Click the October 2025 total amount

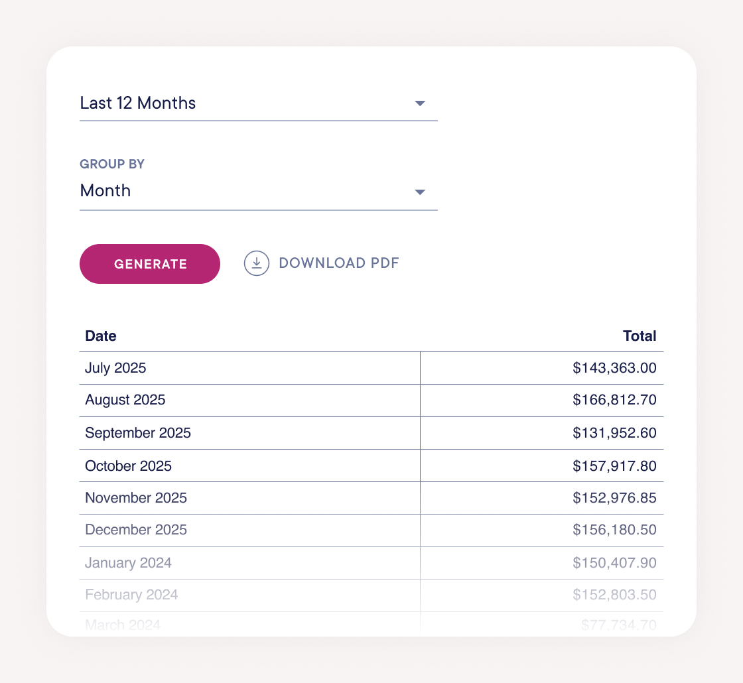(615, 466)
